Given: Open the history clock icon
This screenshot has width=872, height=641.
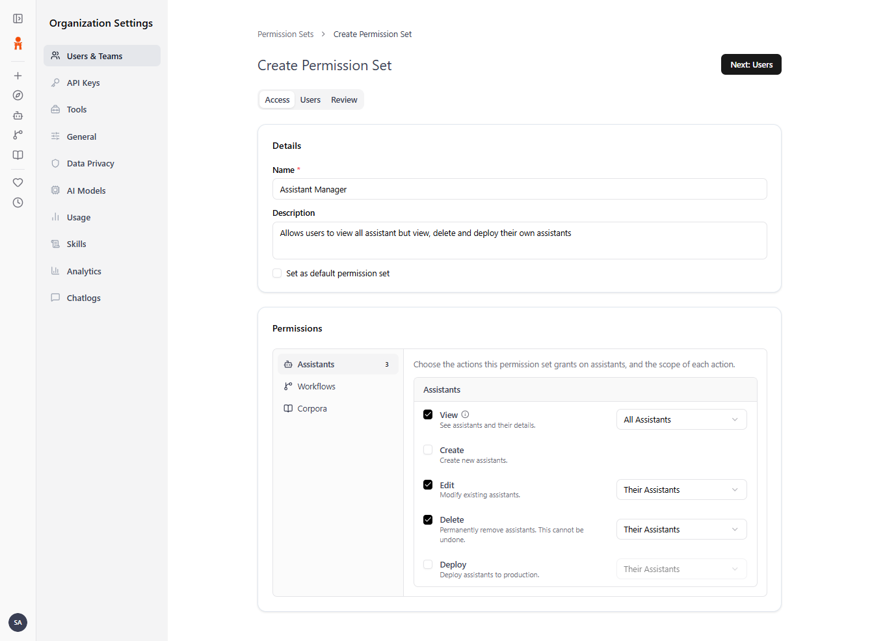Looking at the screenshot, I should click(18, 203).
